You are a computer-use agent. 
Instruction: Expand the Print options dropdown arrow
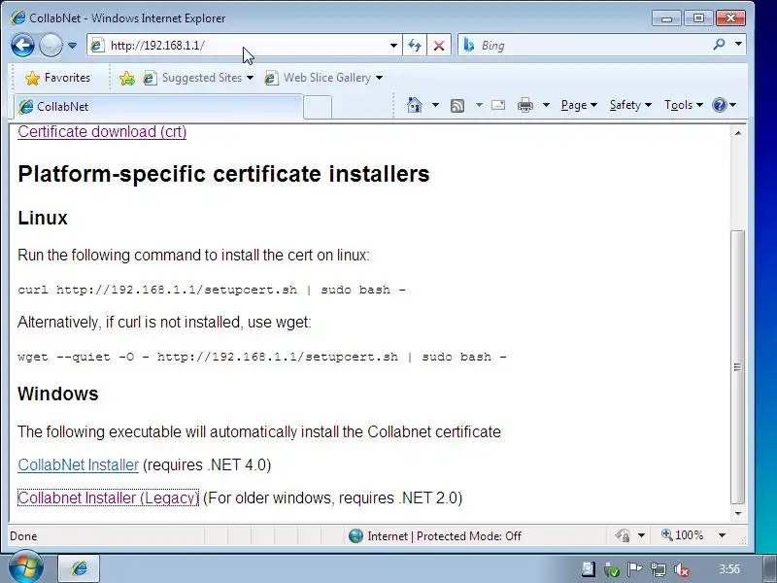[546, 105]
